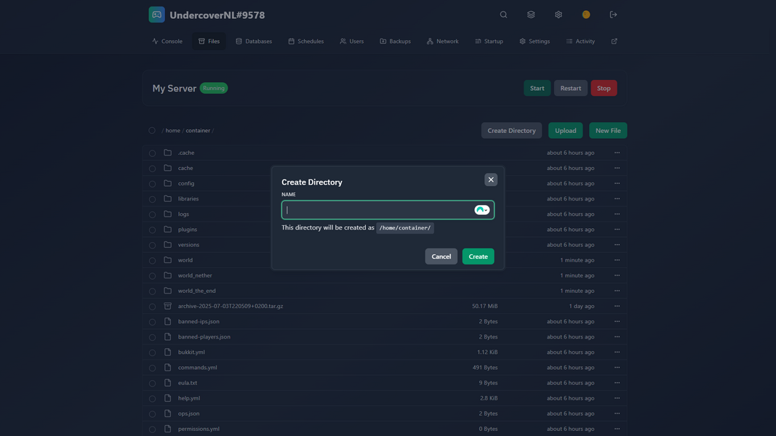776x436 pixels.
Task: Cancel the Create Directory dialog
Action: pos(441,257)
